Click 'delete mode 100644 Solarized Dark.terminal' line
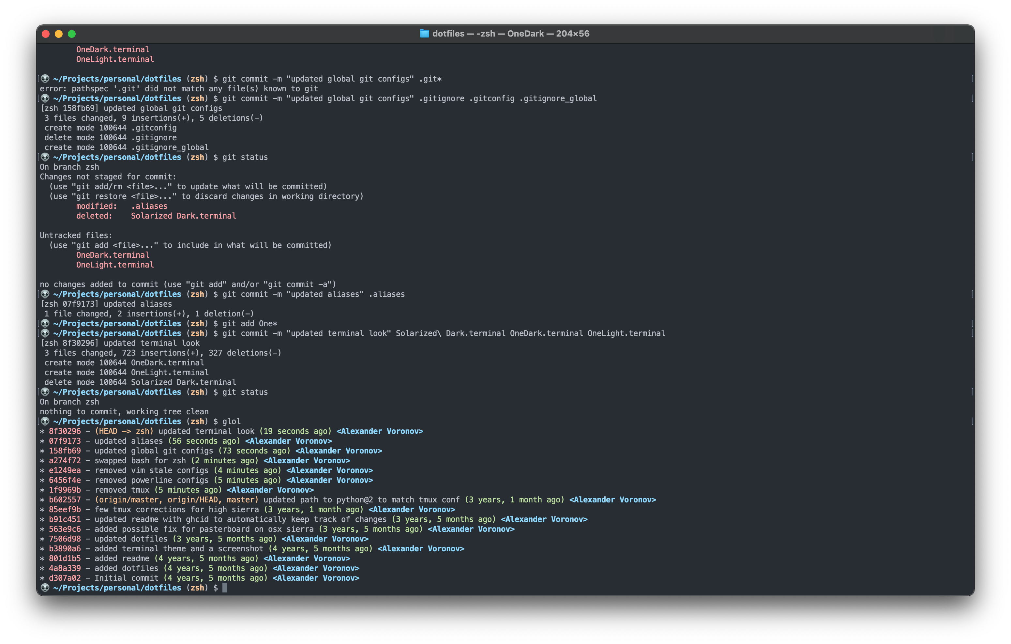This screenshot has width=1011, height=644. coord(140,382)
